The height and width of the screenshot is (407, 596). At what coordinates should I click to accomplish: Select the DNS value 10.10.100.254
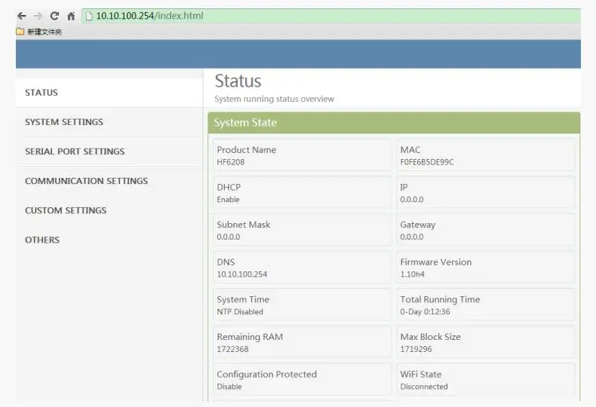242,274
